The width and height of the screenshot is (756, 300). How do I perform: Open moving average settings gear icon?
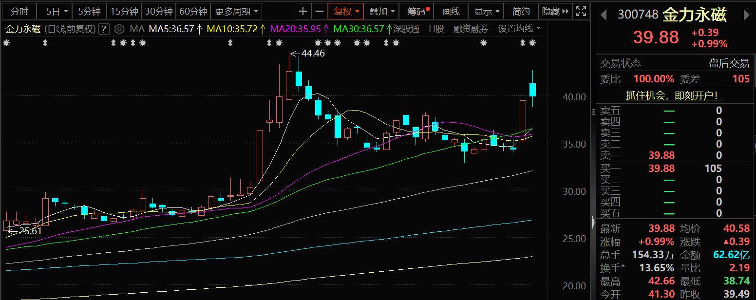point(119,29)
